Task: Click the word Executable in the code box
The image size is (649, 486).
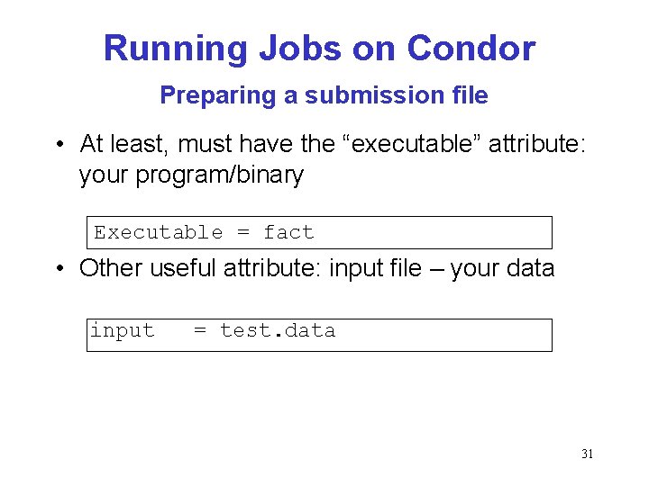Action: 158,232
